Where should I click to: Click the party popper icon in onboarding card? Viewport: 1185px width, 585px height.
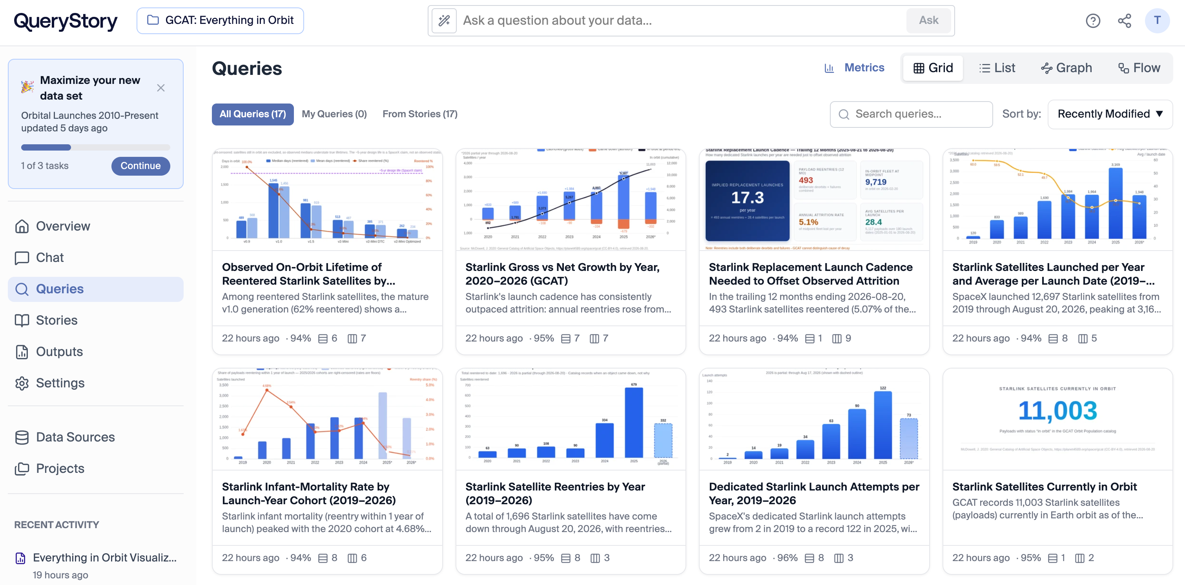[x=27, y=86]
